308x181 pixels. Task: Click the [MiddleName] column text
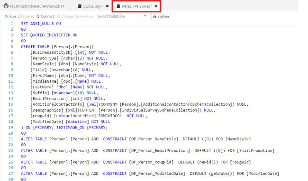[44, 81]
